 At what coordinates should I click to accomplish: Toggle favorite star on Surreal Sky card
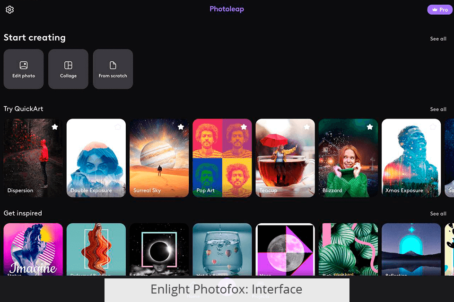point(181,127)
